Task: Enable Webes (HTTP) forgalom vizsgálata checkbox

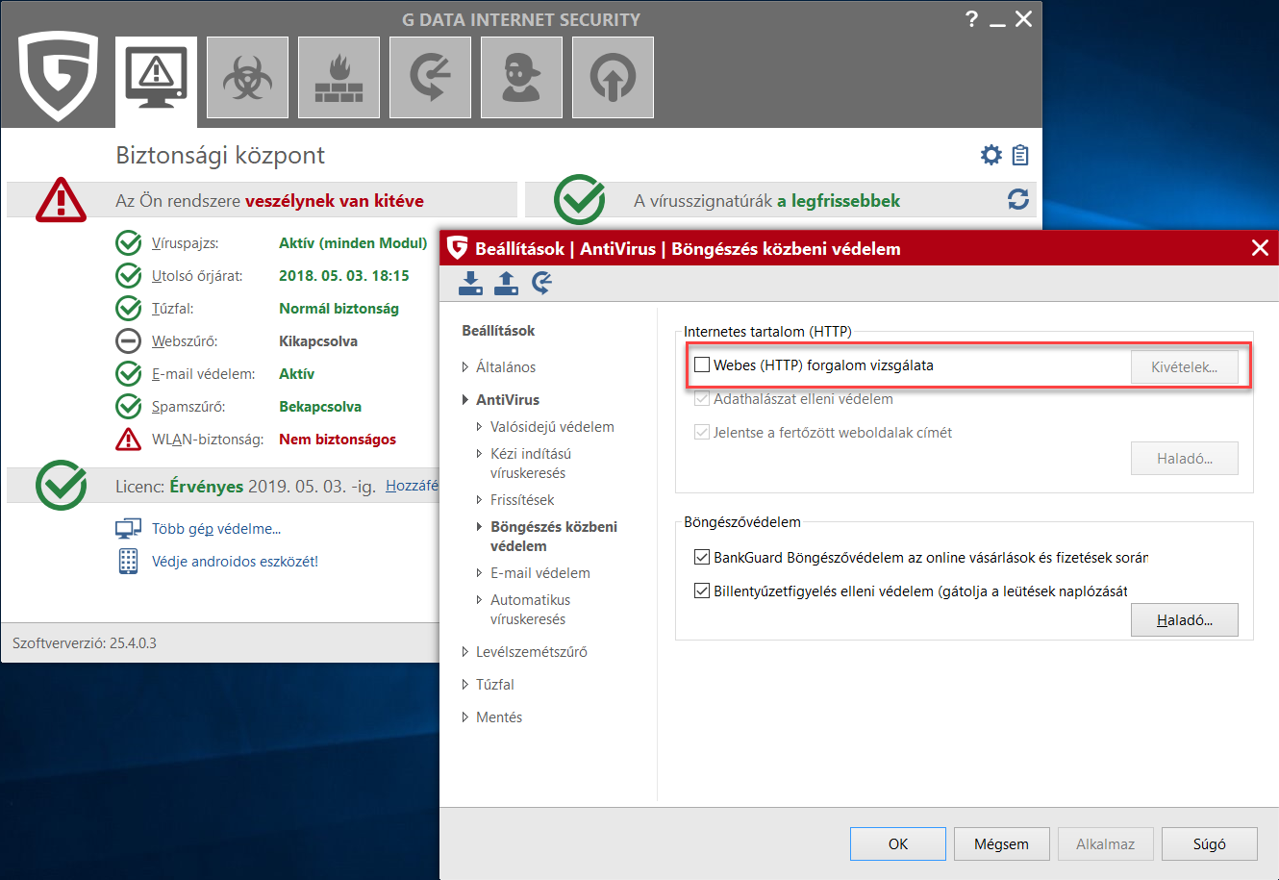Action: click(702, 365)
